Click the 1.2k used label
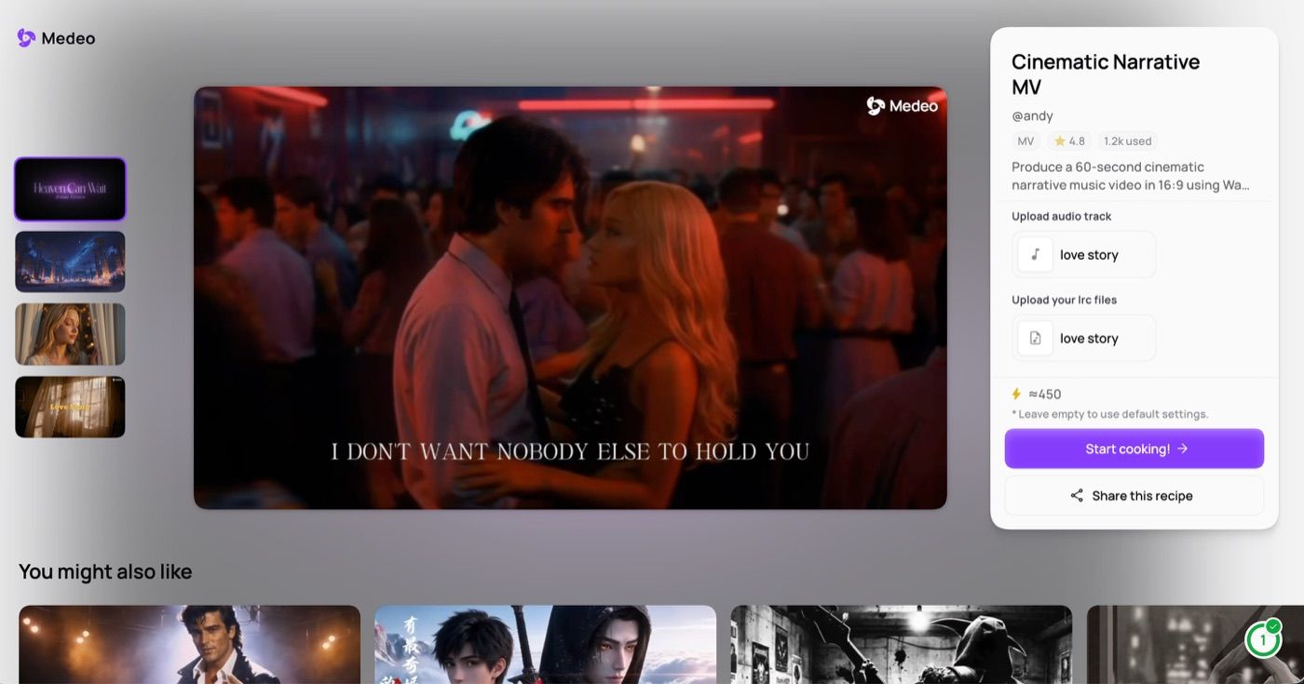1304x684 pixels. 1127,141
